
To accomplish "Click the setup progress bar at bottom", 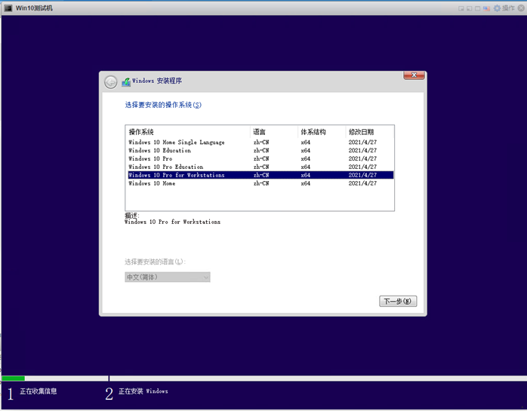I will coord(263,379).
